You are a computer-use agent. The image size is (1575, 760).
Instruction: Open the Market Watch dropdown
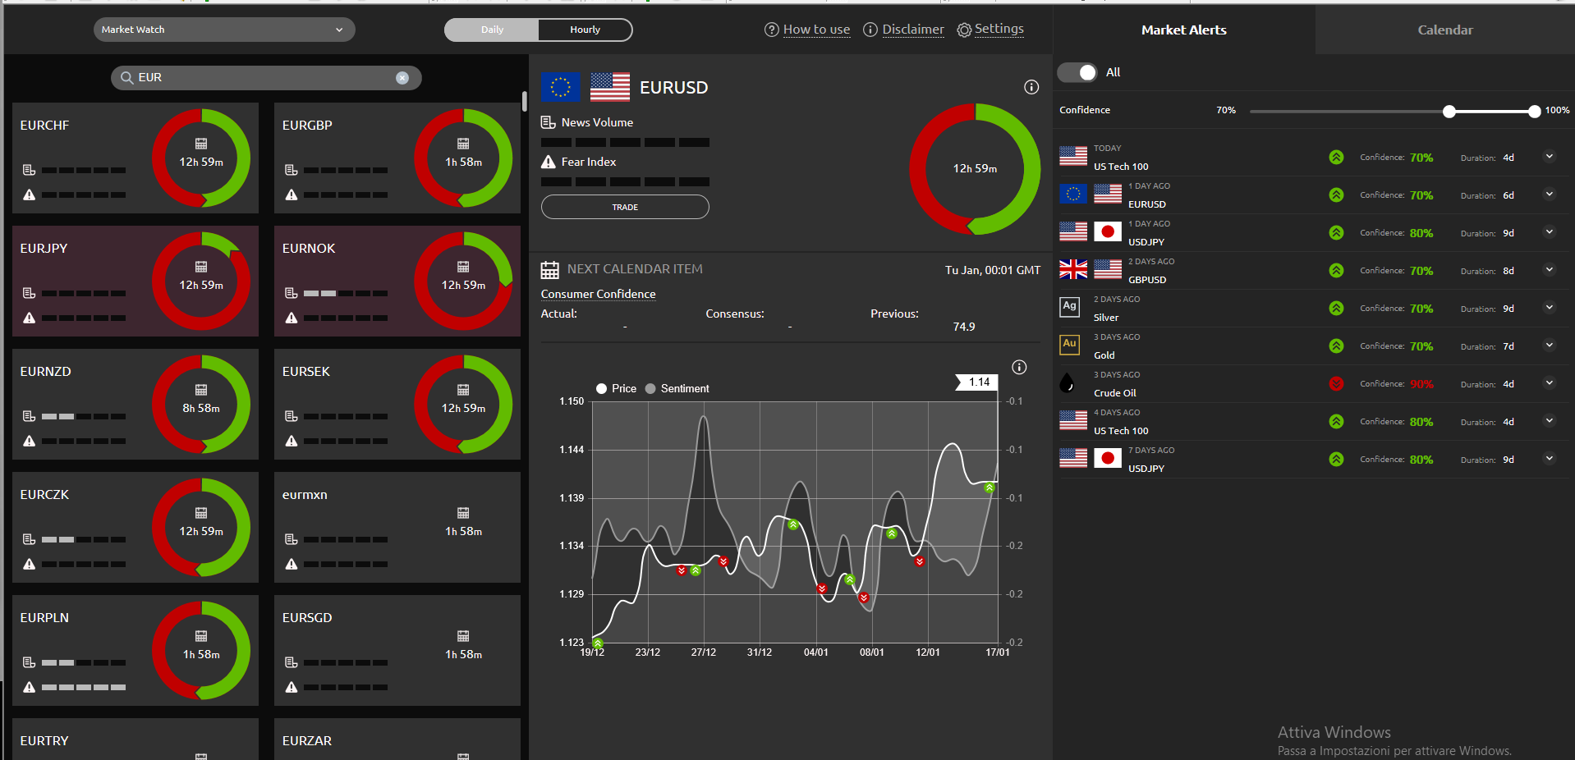pos(224,30)
